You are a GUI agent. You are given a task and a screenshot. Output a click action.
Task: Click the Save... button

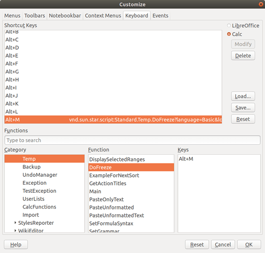tap(243, 108)
